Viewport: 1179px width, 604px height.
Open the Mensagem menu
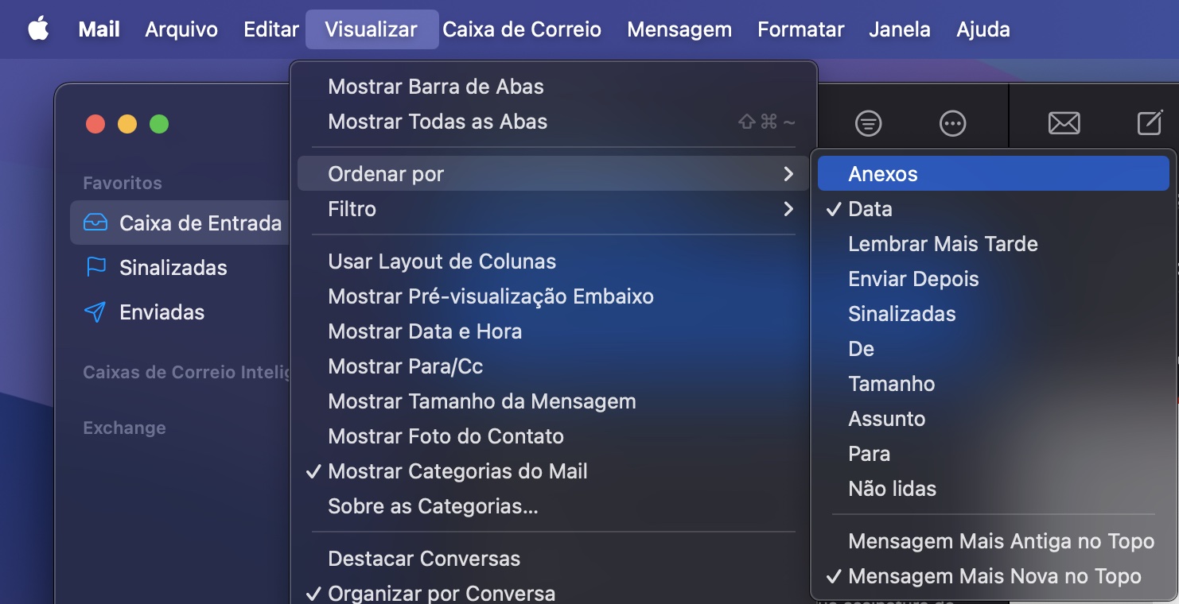click(x=679, y=29)
